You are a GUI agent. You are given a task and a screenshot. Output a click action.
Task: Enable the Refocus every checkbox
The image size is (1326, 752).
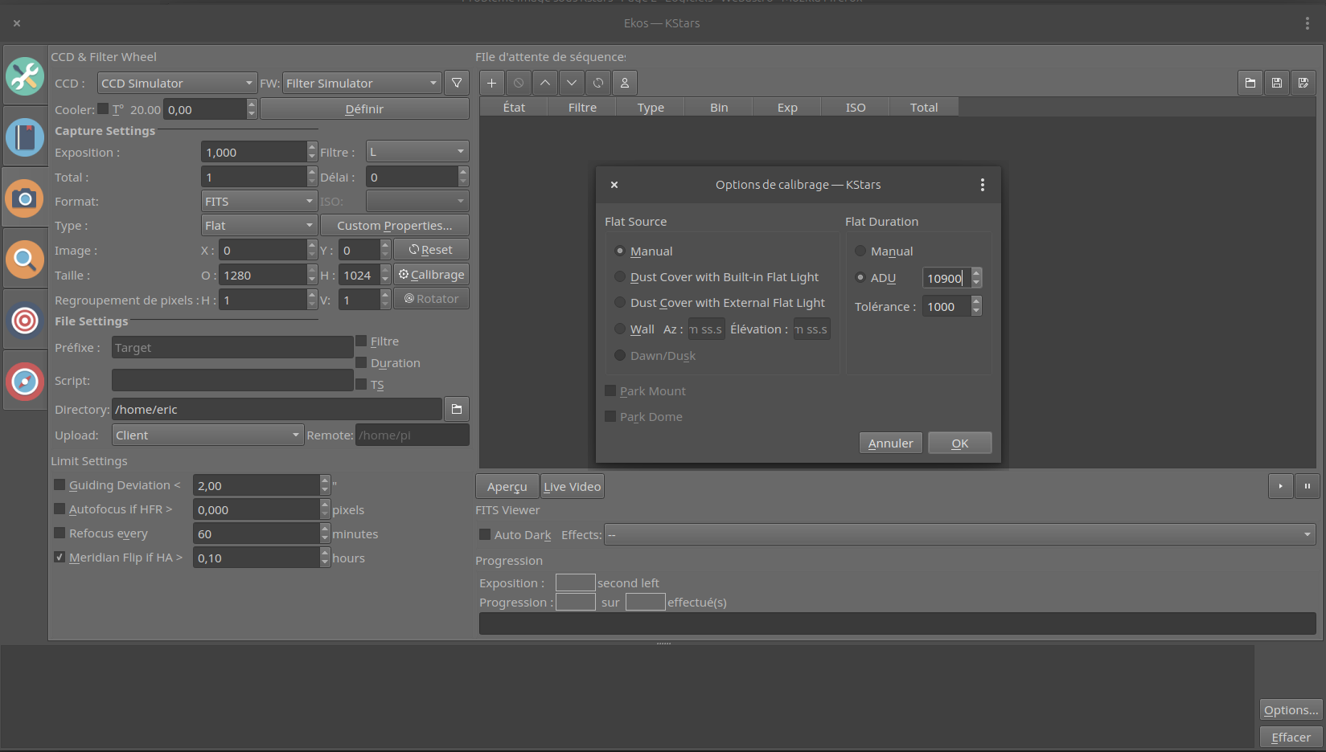[60, 533]
